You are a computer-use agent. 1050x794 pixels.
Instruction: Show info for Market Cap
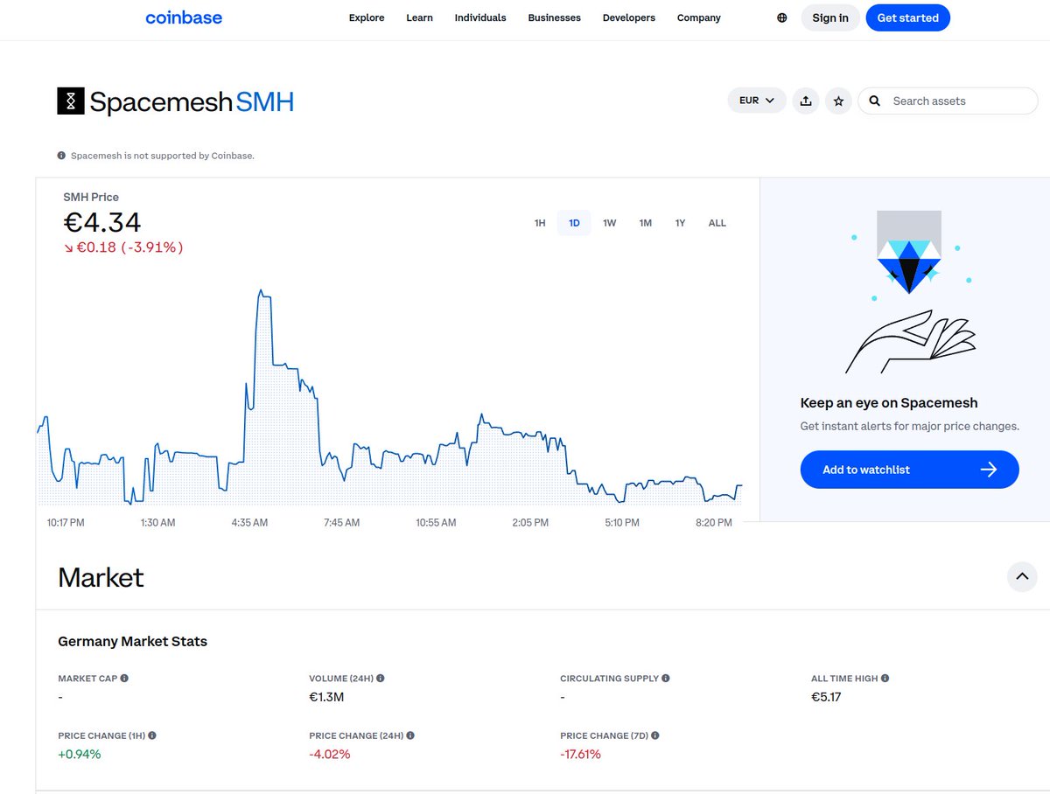[x=124, y=679]
